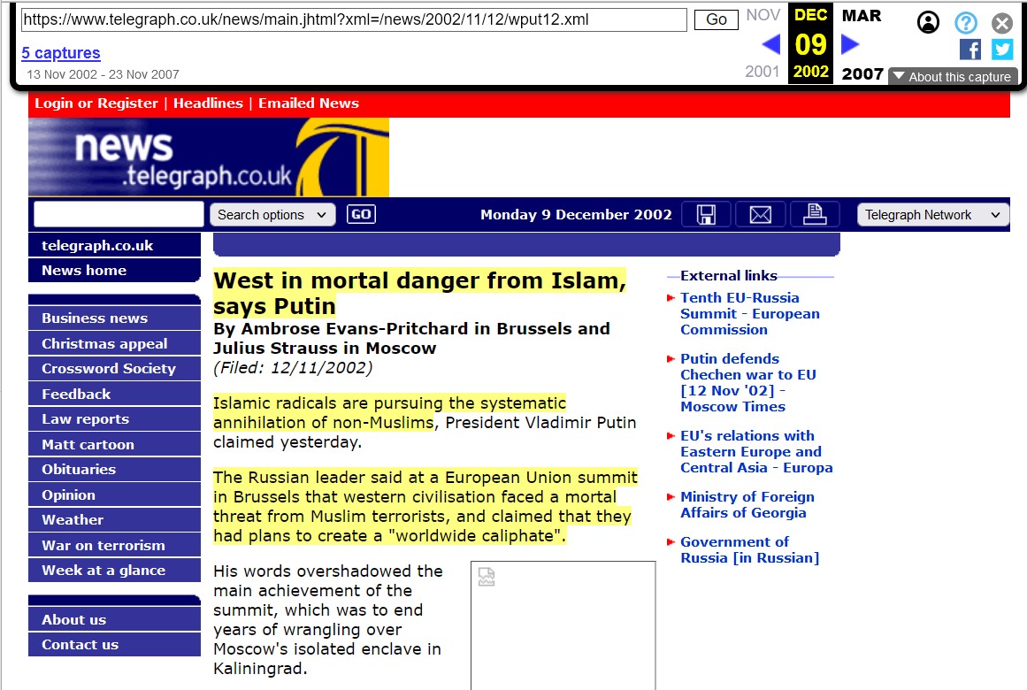This screenshot has height=690, width=1027.
Task: Open Law reports sidebar item
Action: [x=114, y=418]
